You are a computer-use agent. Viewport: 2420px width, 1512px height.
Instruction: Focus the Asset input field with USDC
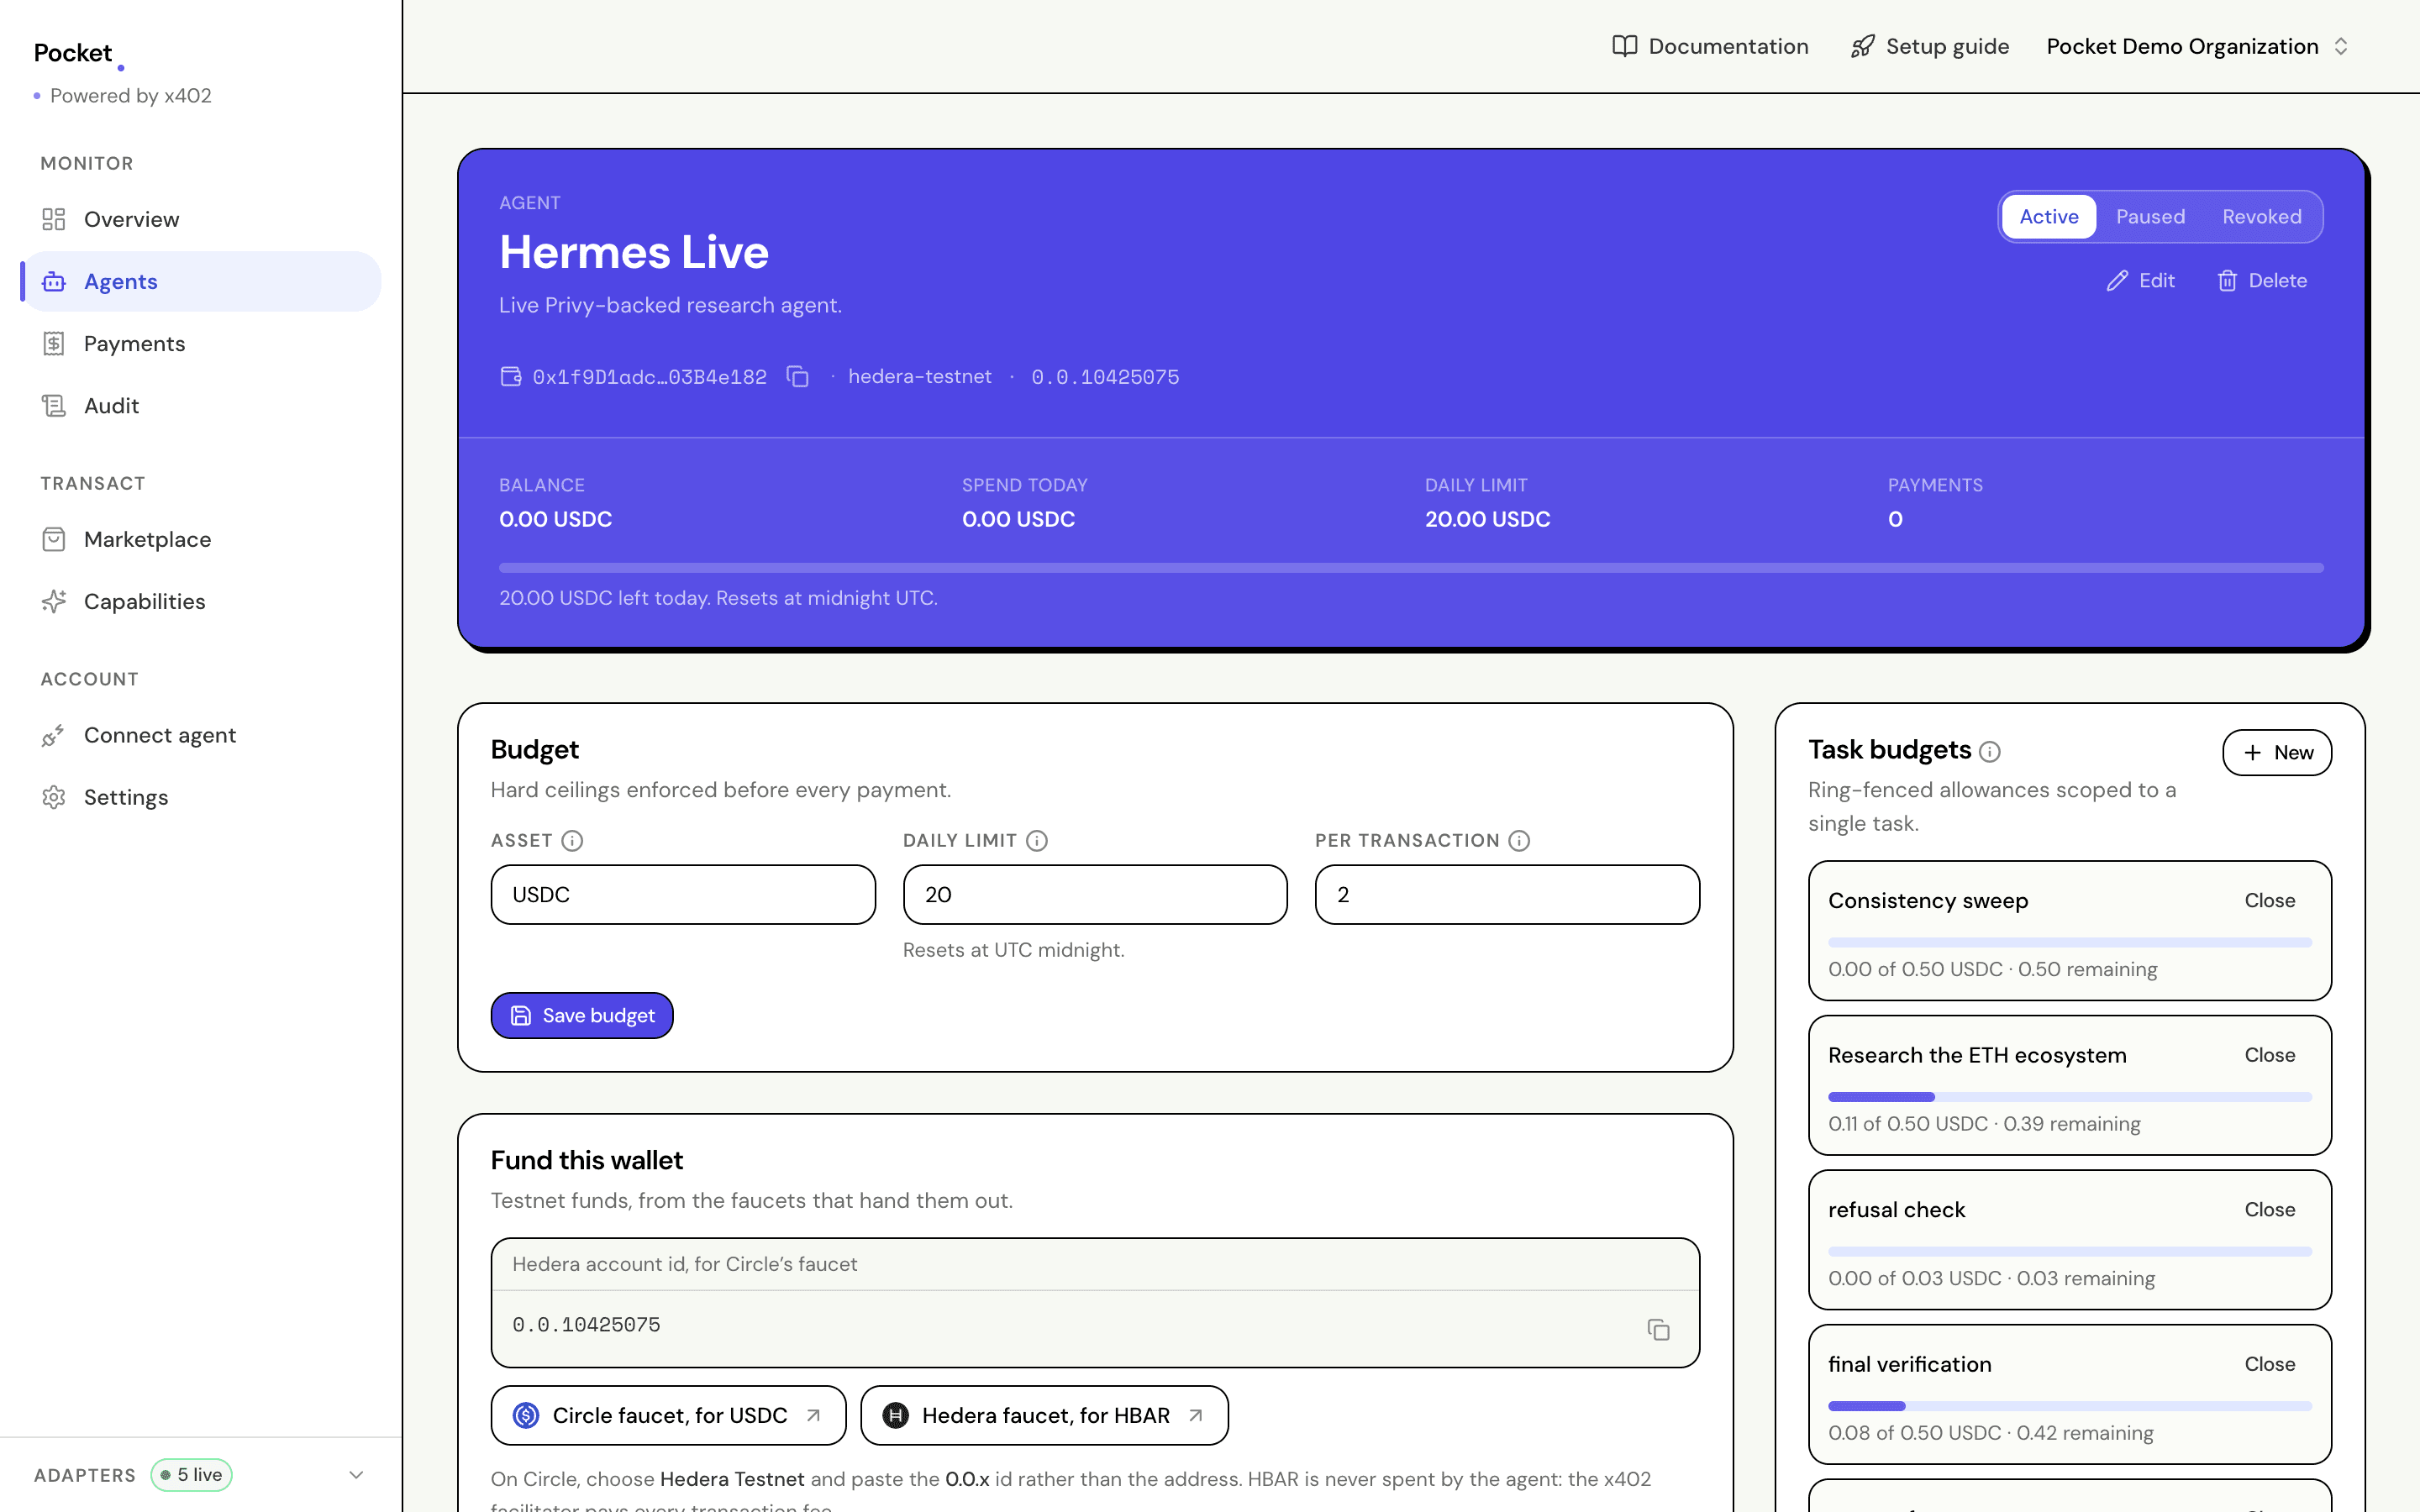pyautogui.click(x=683, y=895)
